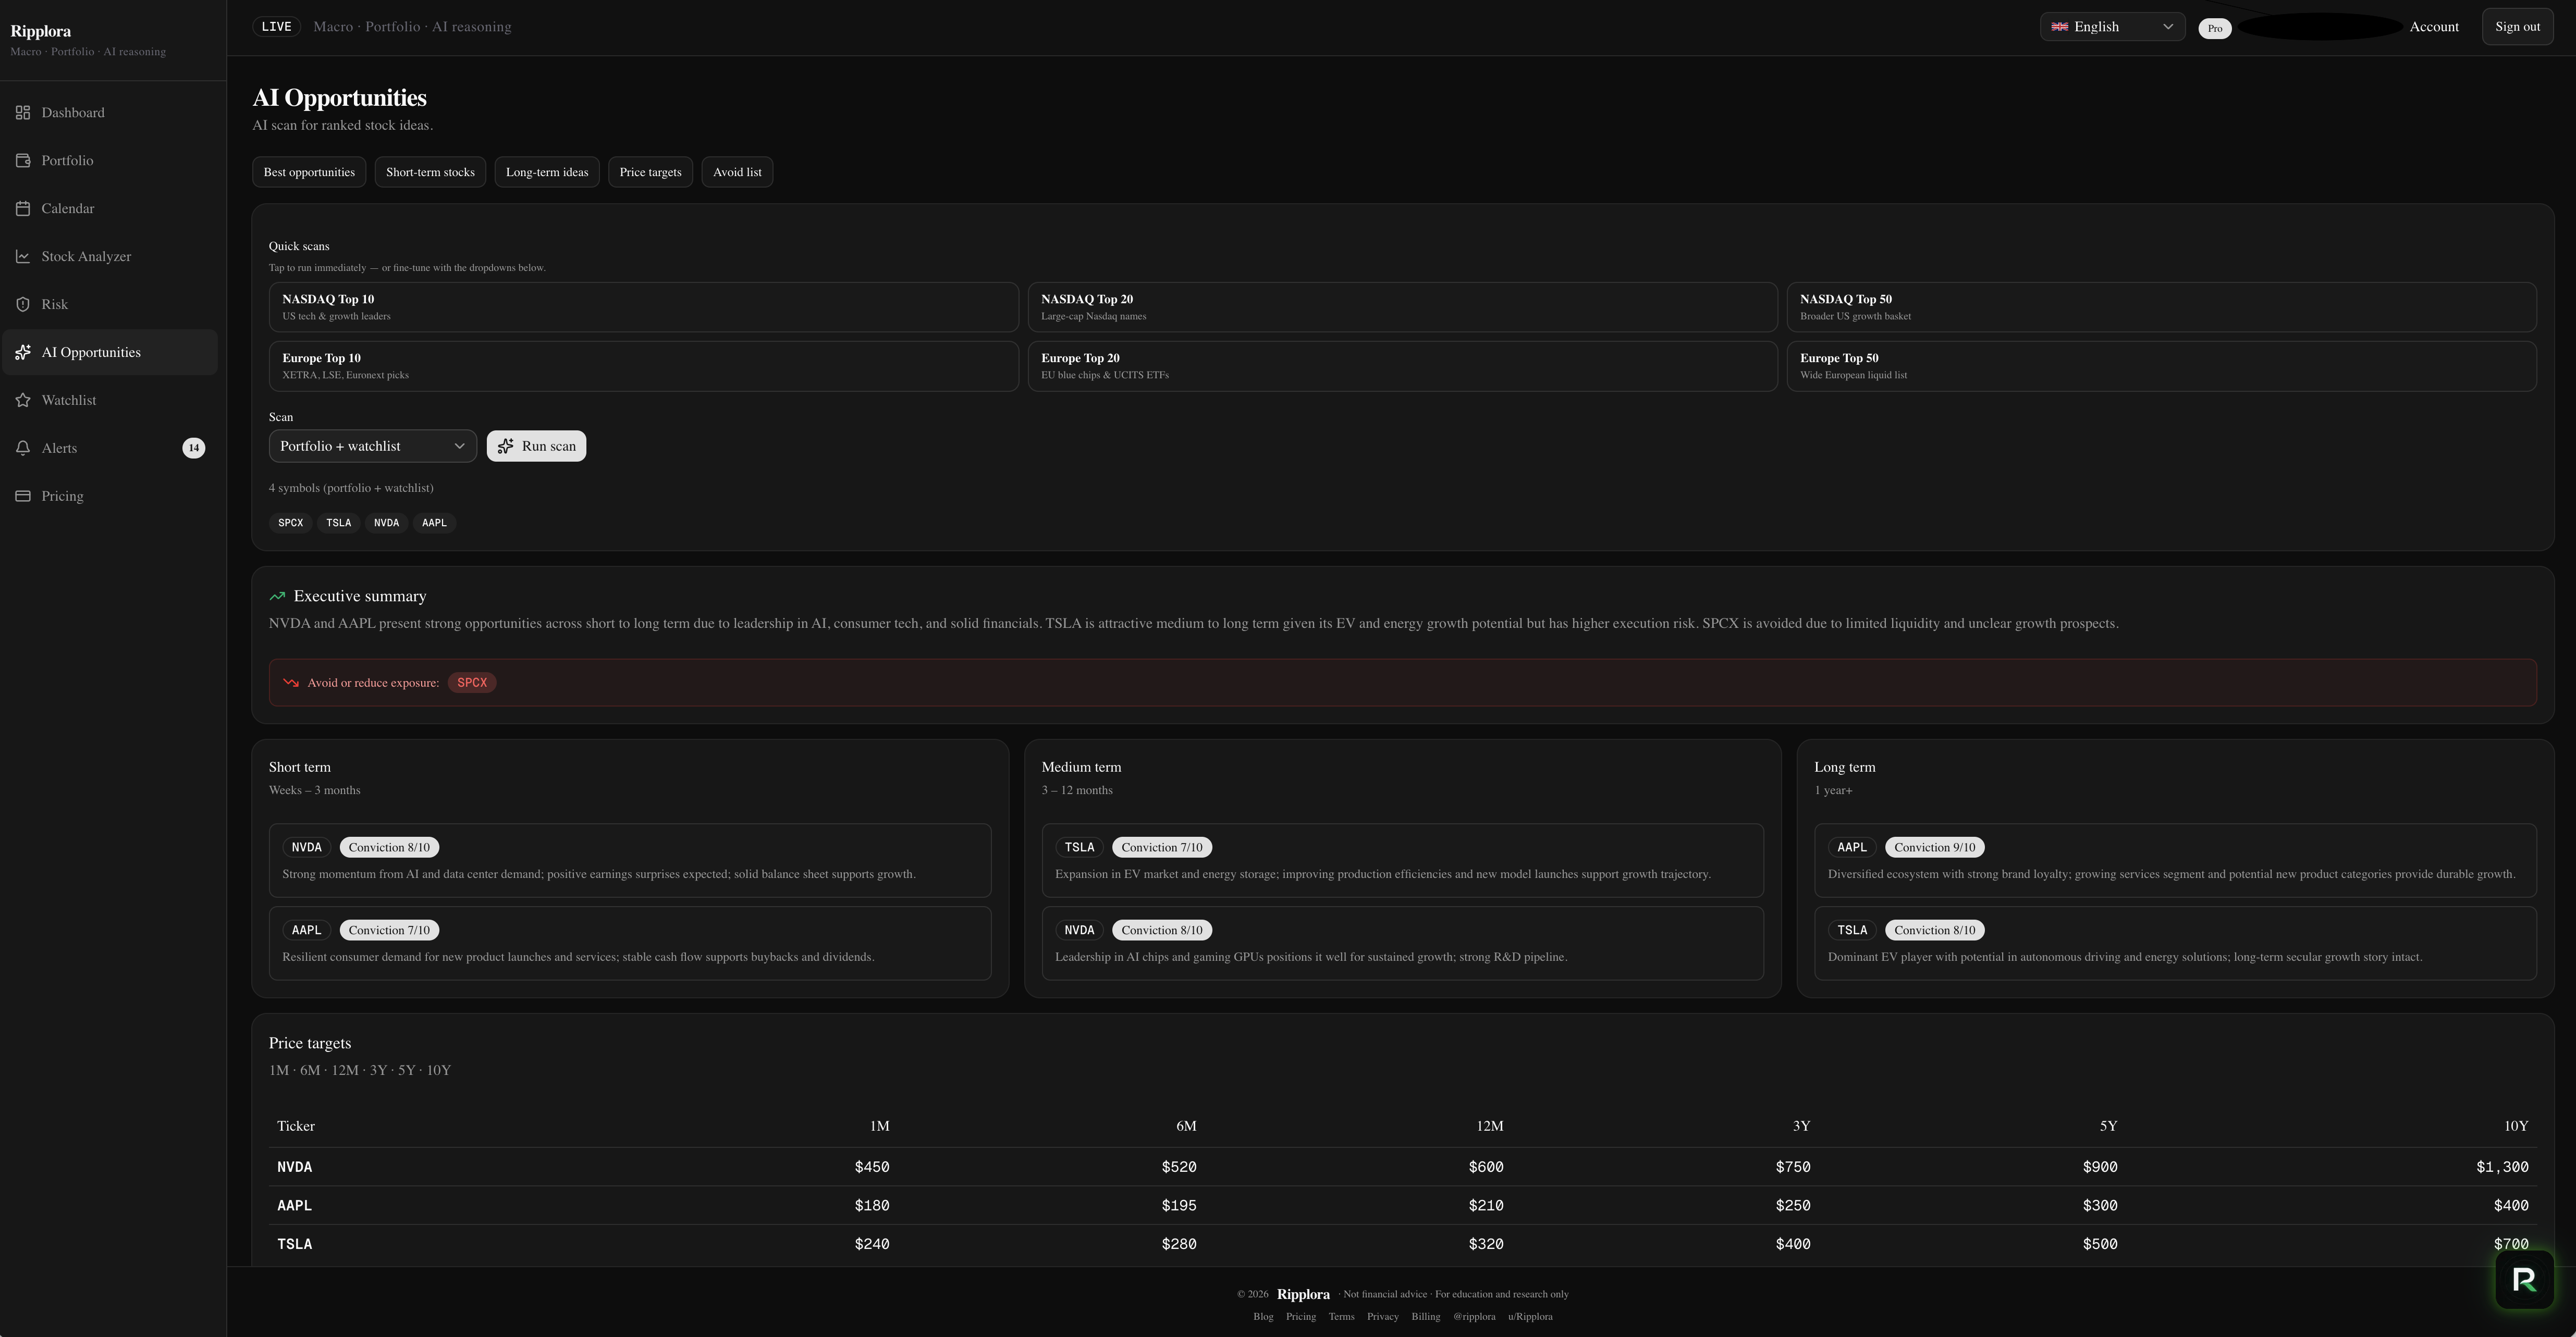The image size is (2576, 1337).
Task: Run the Europe Top 10 quick scan
Action: [643, 366]
